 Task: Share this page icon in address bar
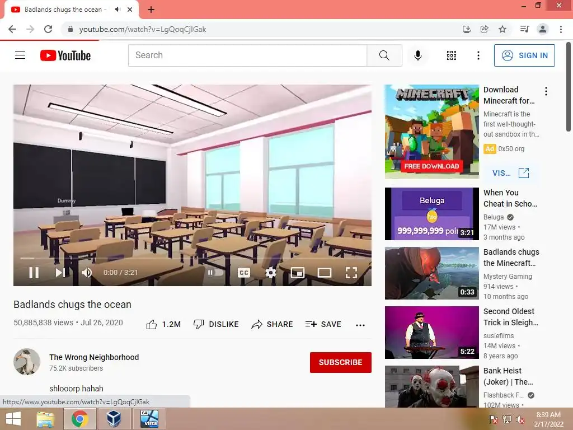tap(484, 29)
